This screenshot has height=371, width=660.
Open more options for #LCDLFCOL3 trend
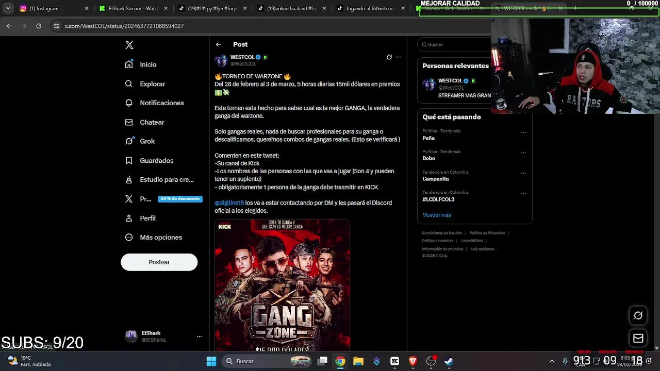click(x=523, y=194)
